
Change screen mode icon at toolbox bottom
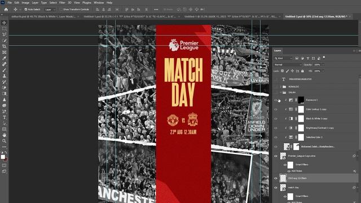point(4,171)
